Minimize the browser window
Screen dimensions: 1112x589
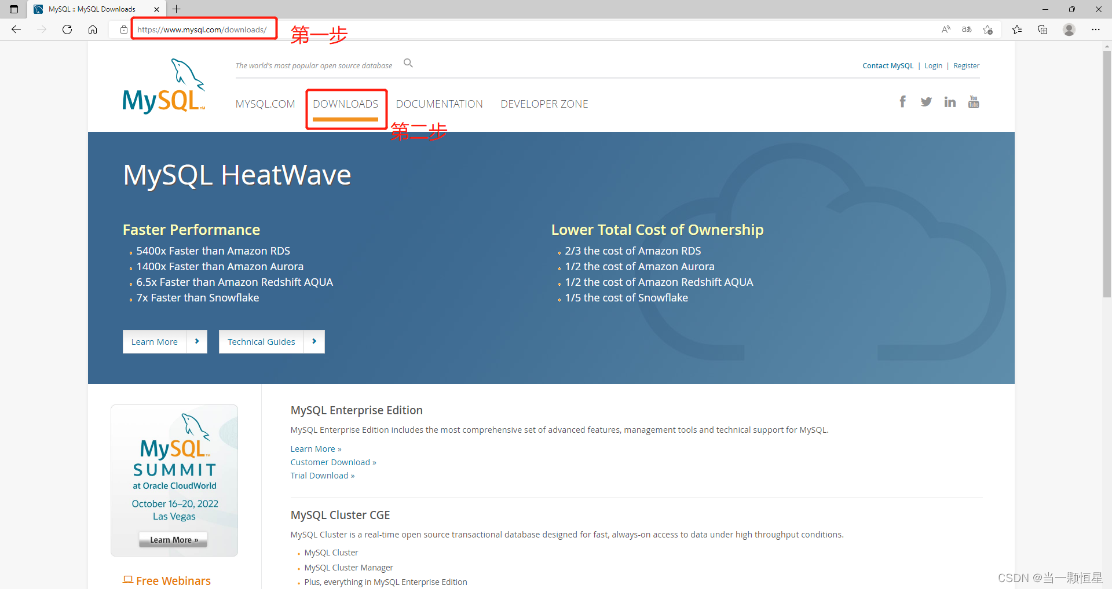point(1045,9)
